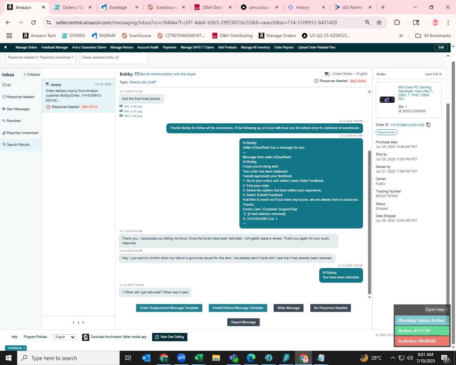The image size is (456, 365).
Task: Open Microsoft Edge from the taskbar
Action: pos(251,358)
